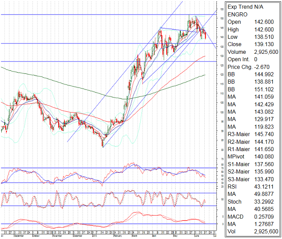Click the MA 119.823 row

pos(252,126)
